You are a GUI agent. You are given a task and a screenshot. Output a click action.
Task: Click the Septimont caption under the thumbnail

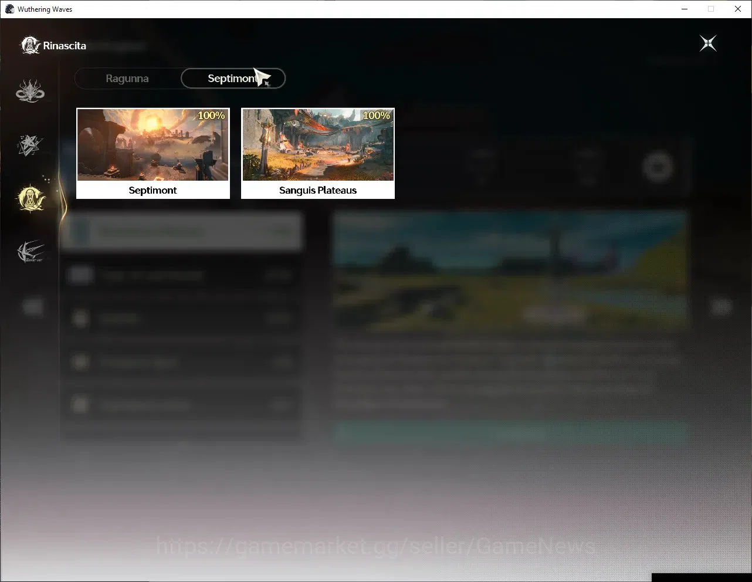153,190
